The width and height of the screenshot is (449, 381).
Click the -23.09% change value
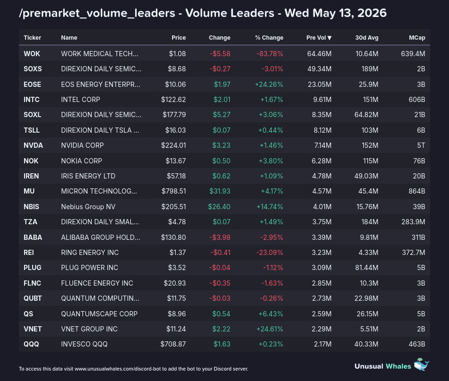pos(269,253)
